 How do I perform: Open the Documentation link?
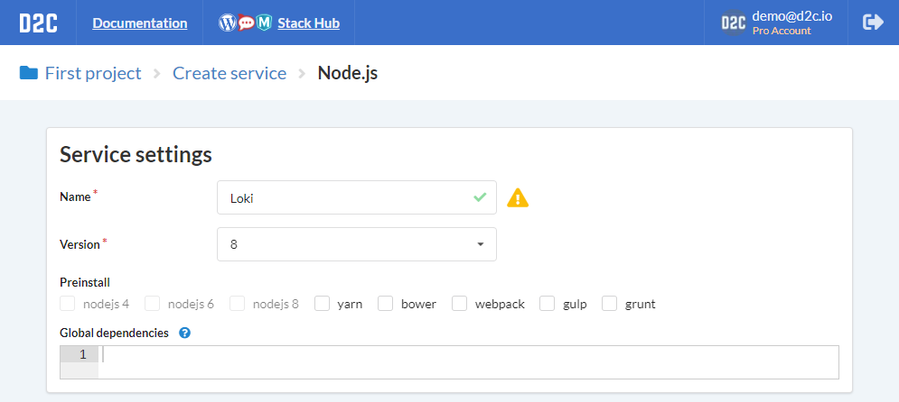point(140,23)
